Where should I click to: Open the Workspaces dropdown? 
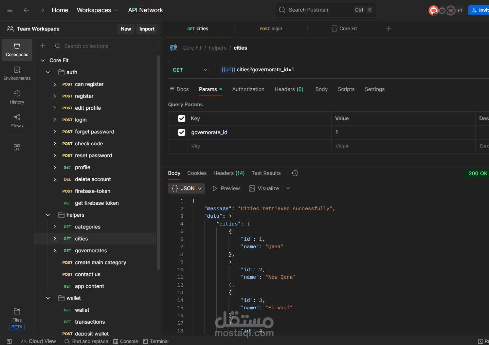click(x=97, y=10)
